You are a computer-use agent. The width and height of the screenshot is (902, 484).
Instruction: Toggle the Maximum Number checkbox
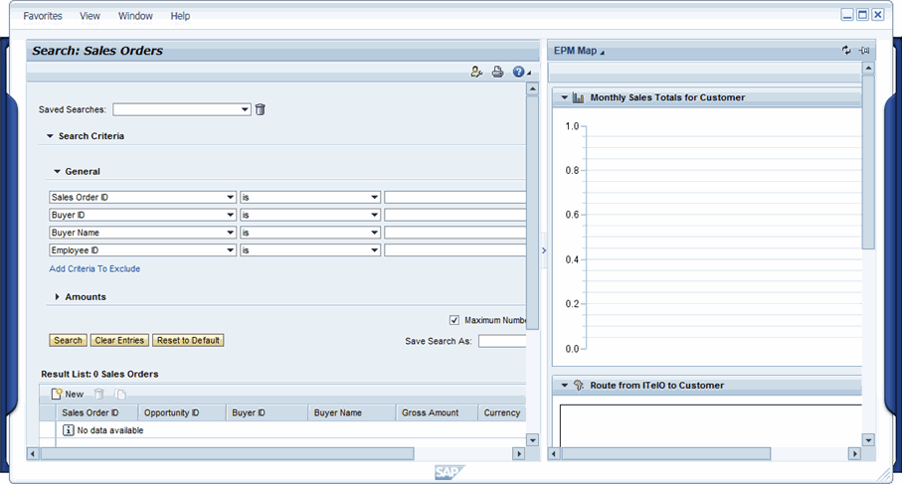pos(454,320)
